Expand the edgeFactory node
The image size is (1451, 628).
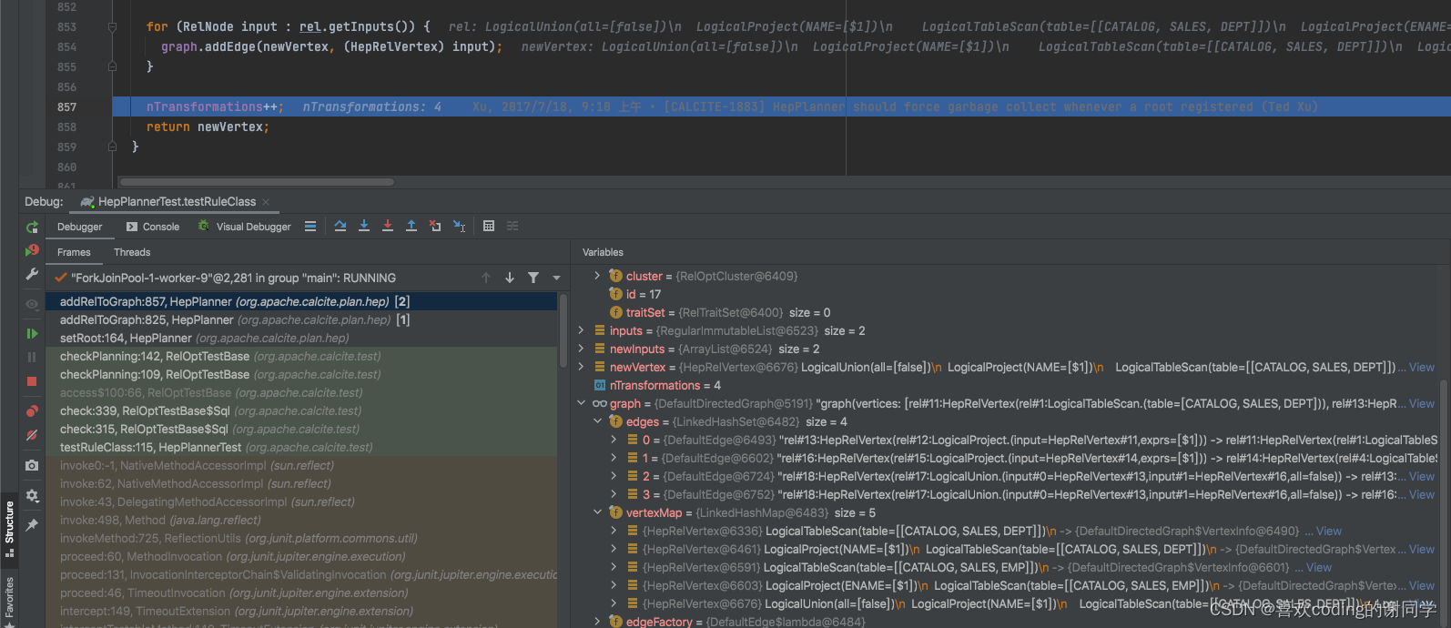point(597,622)
